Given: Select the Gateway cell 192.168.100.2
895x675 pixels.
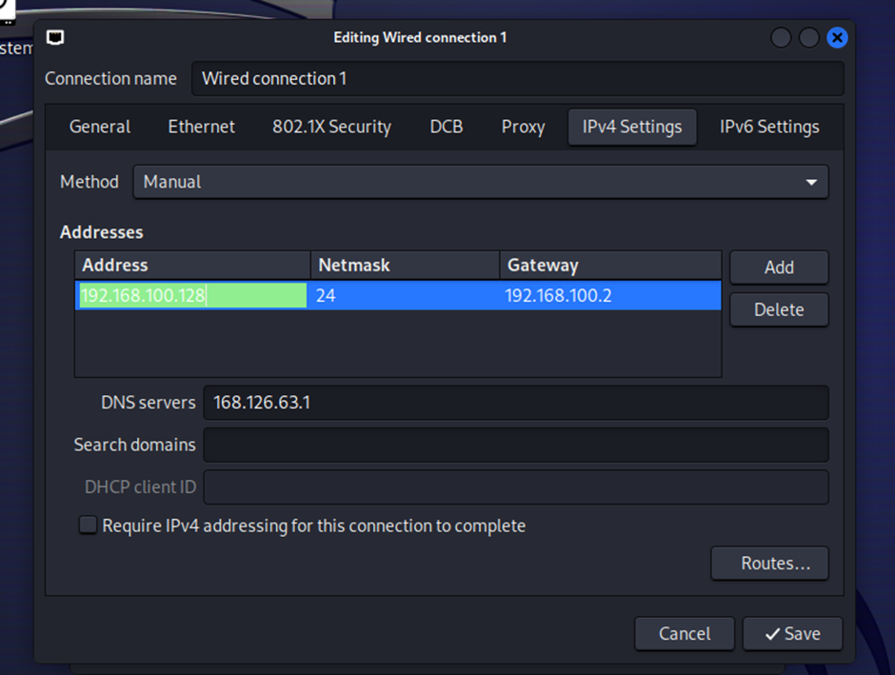Looking at the screenshot, I should click(610, 295).
